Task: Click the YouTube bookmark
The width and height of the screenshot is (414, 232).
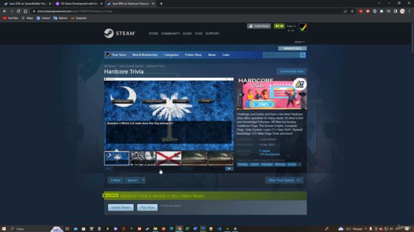Action: [10, 18]
